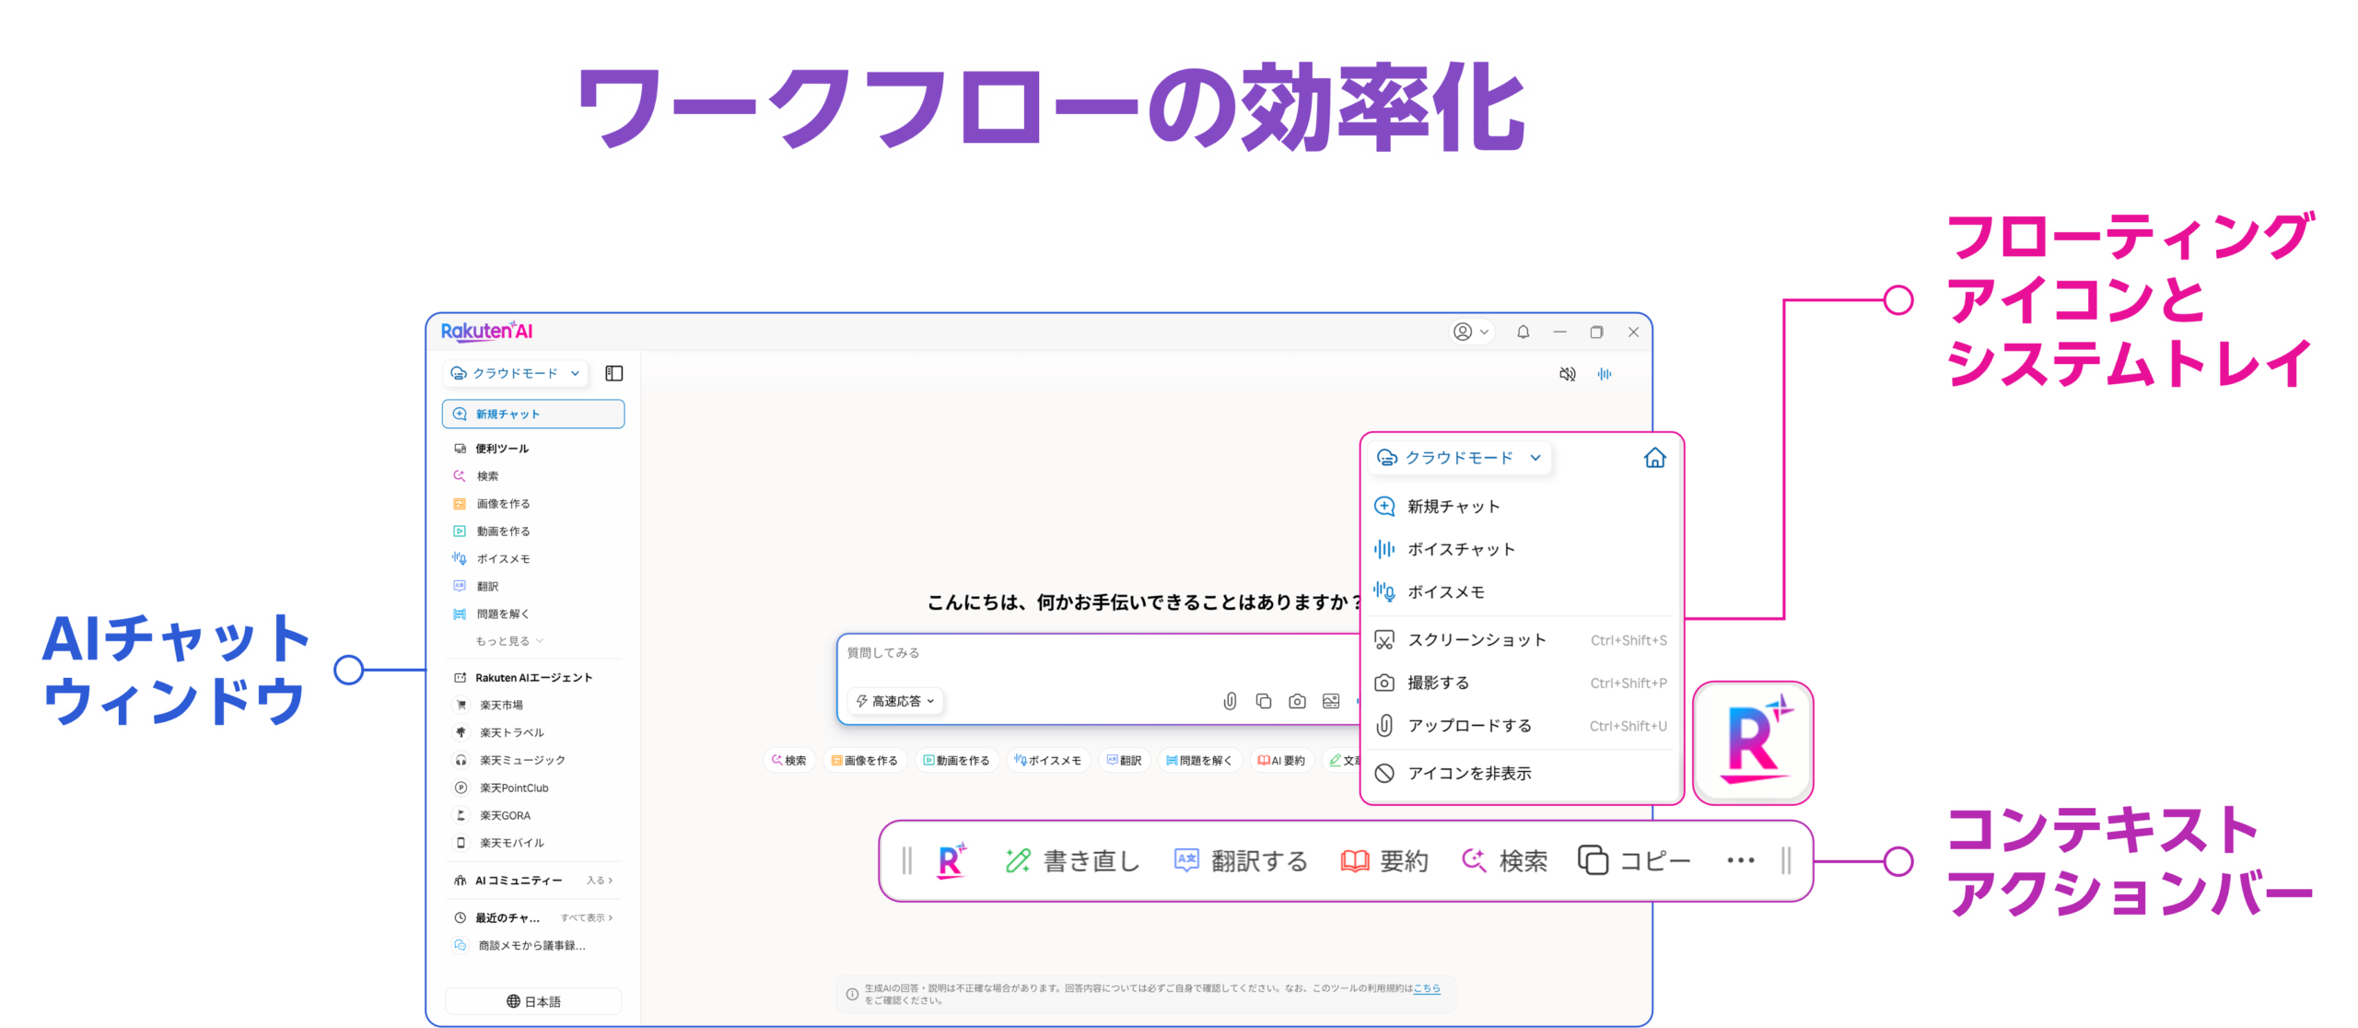
Task: Open the クラウドモード dropdown in the sidebar
Action: point(515,373)
